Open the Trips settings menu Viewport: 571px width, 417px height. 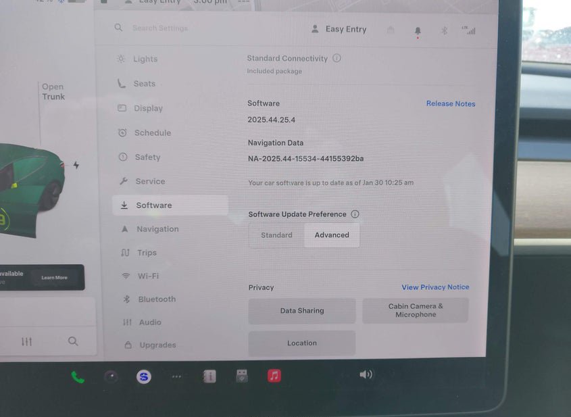tap(139, 253)
